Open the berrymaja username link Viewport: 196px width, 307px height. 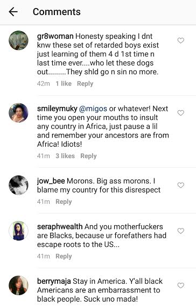pyautogui.click(x=54, y=281)
